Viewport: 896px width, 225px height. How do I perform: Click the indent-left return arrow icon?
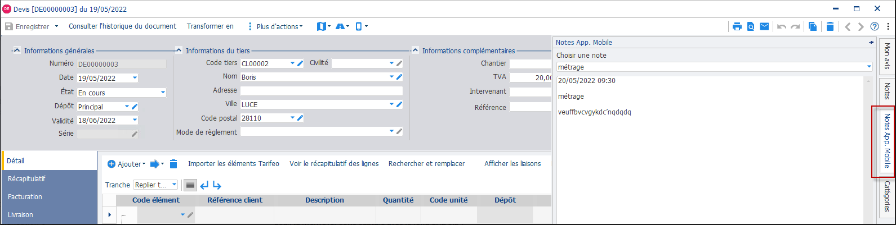(204, 185)
